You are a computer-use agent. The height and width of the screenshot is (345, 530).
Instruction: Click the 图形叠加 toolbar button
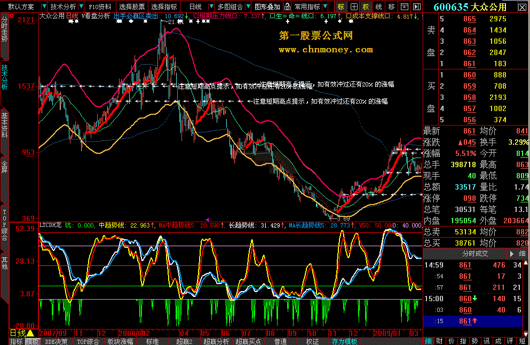click(267, 6)
